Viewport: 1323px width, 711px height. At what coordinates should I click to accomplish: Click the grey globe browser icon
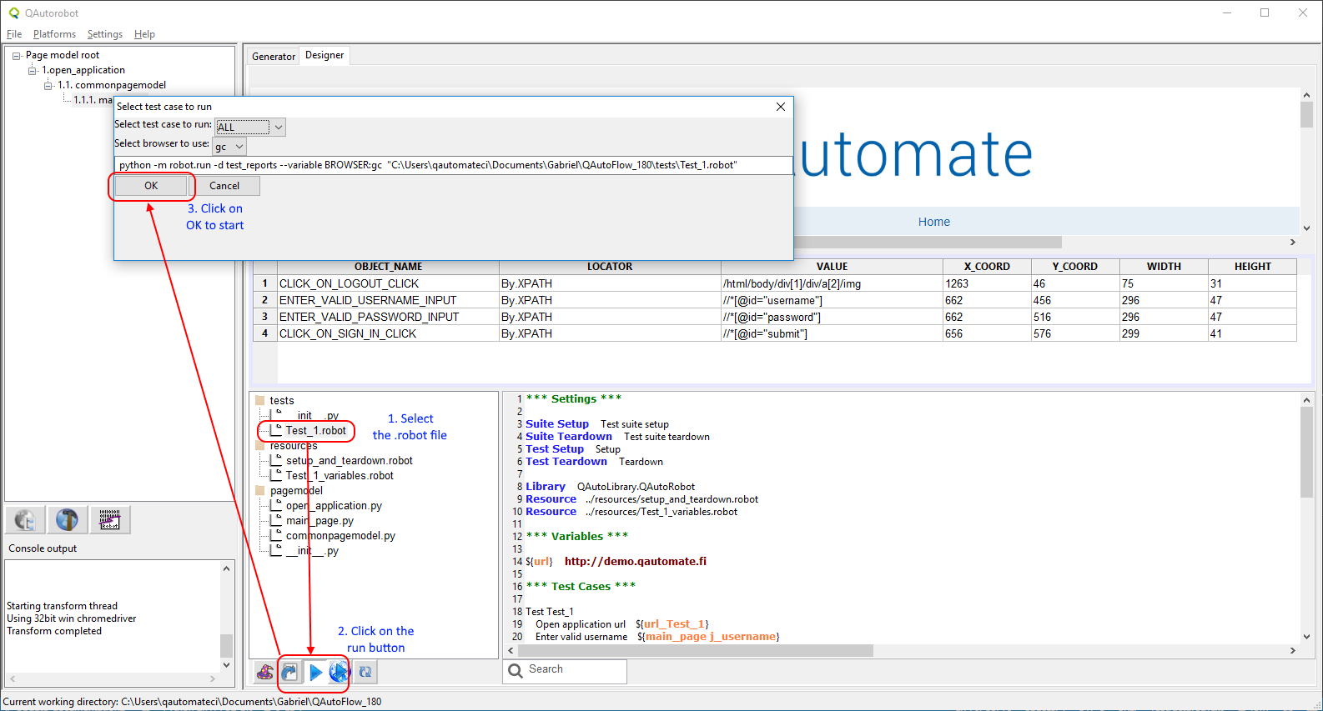coord(25,520)
